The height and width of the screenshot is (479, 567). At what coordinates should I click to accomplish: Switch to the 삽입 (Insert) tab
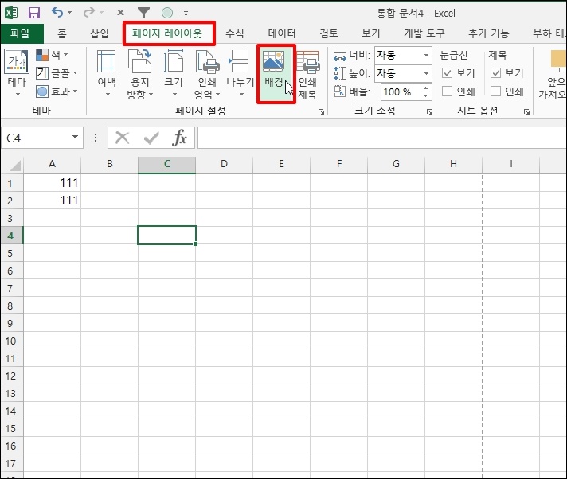click(x=100, y=33)
